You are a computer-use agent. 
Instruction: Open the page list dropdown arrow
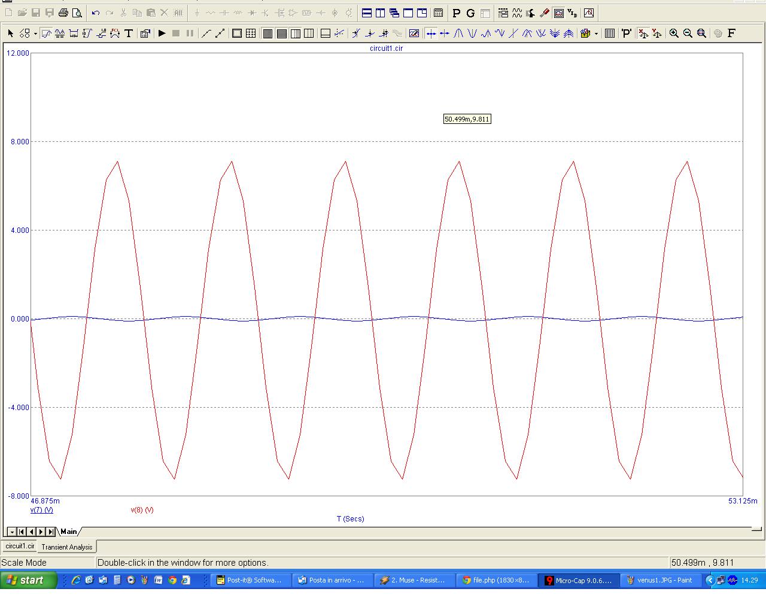pos(12,532)
